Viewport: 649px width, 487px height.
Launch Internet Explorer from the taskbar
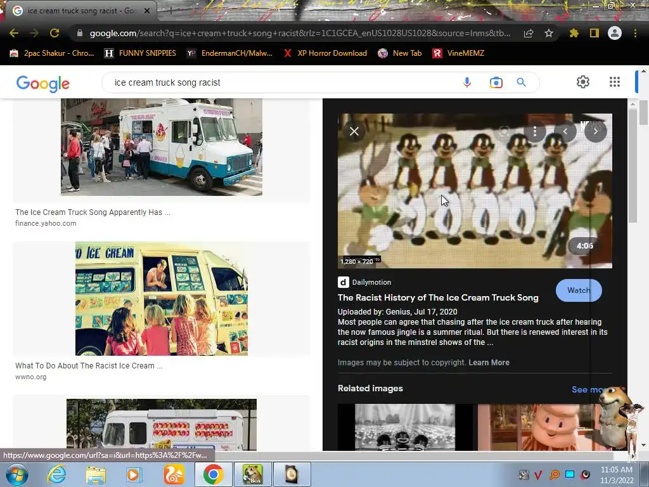[x=56, y=474]
